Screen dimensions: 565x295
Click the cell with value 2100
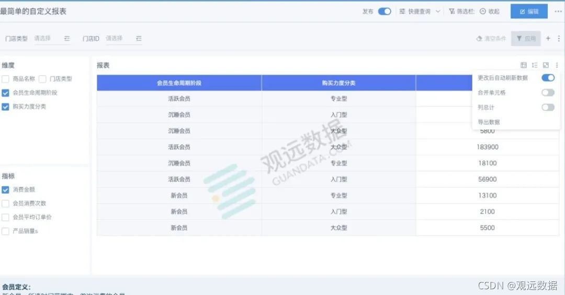coord(487,211)
